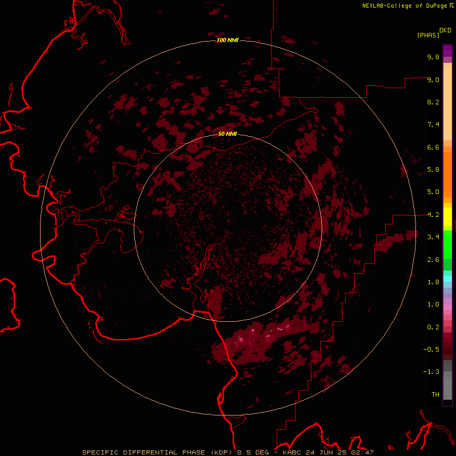Click the DKD product label

(x=445, y=30)
